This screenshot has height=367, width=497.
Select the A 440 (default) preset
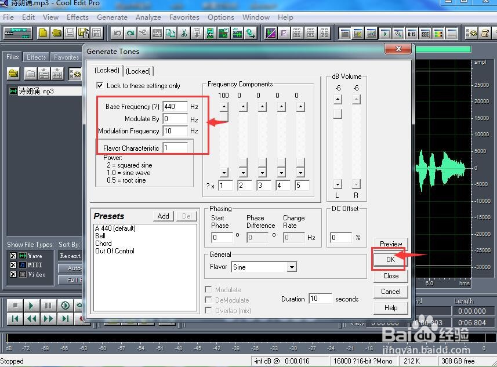[x=115, y=228]
